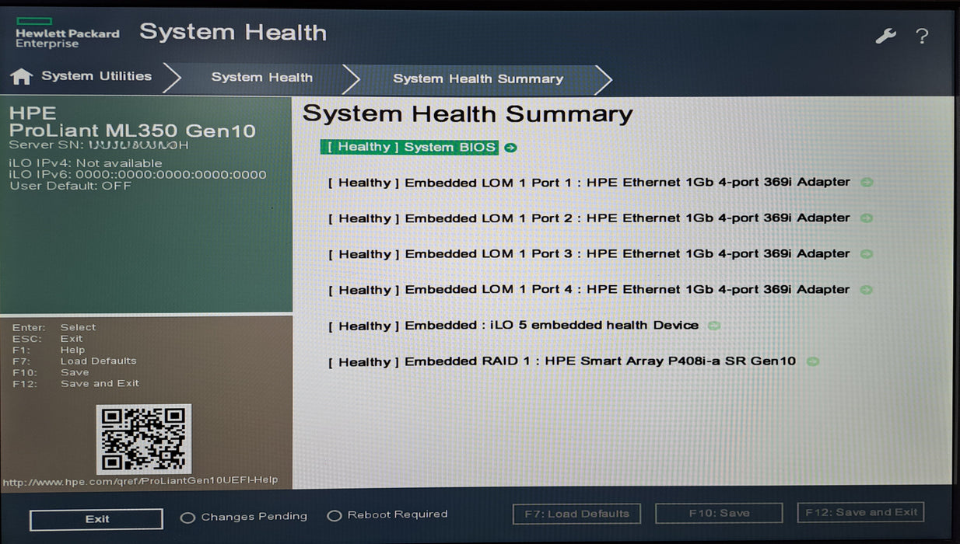
Task: Click F10: Save button
Action: click(x=719, y=513)
